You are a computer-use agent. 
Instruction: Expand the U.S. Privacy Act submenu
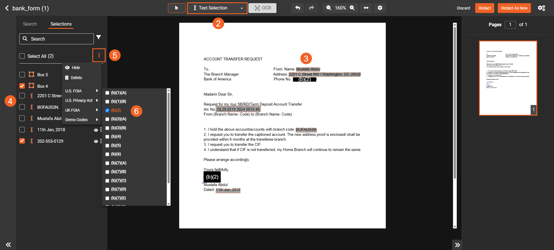point(81,100)
